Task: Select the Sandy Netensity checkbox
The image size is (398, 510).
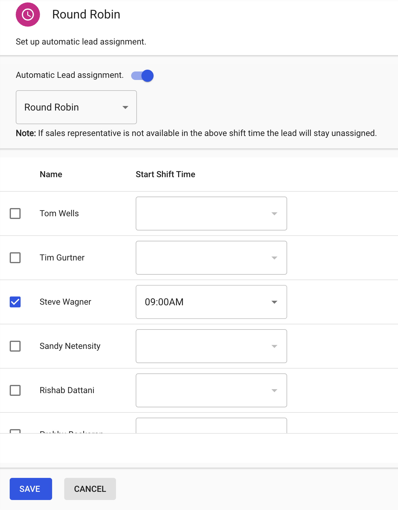Action: click(15, 346)
